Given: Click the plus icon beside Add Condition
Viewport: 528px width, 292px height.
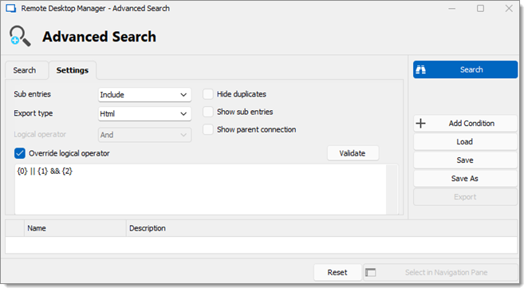Looking at the screenshot, I should [420, 124].
